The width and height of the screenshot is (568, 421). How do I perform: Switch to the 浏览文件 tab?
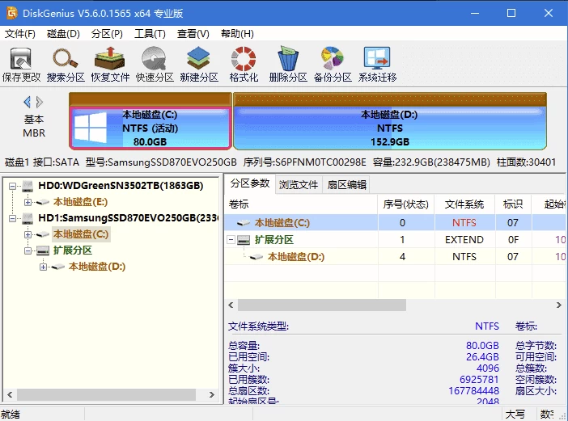click(x=299, y=184)
